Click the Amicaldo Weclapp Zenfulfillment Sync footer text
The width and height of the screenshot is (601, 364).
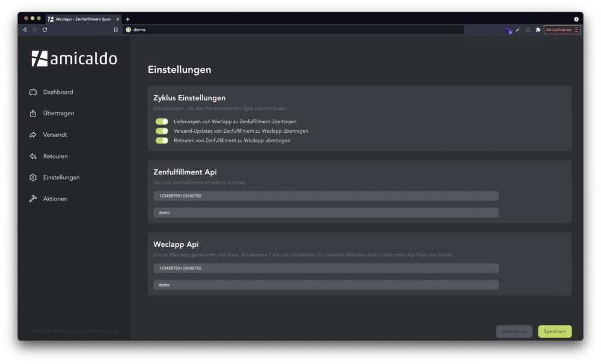pos(74,331)
